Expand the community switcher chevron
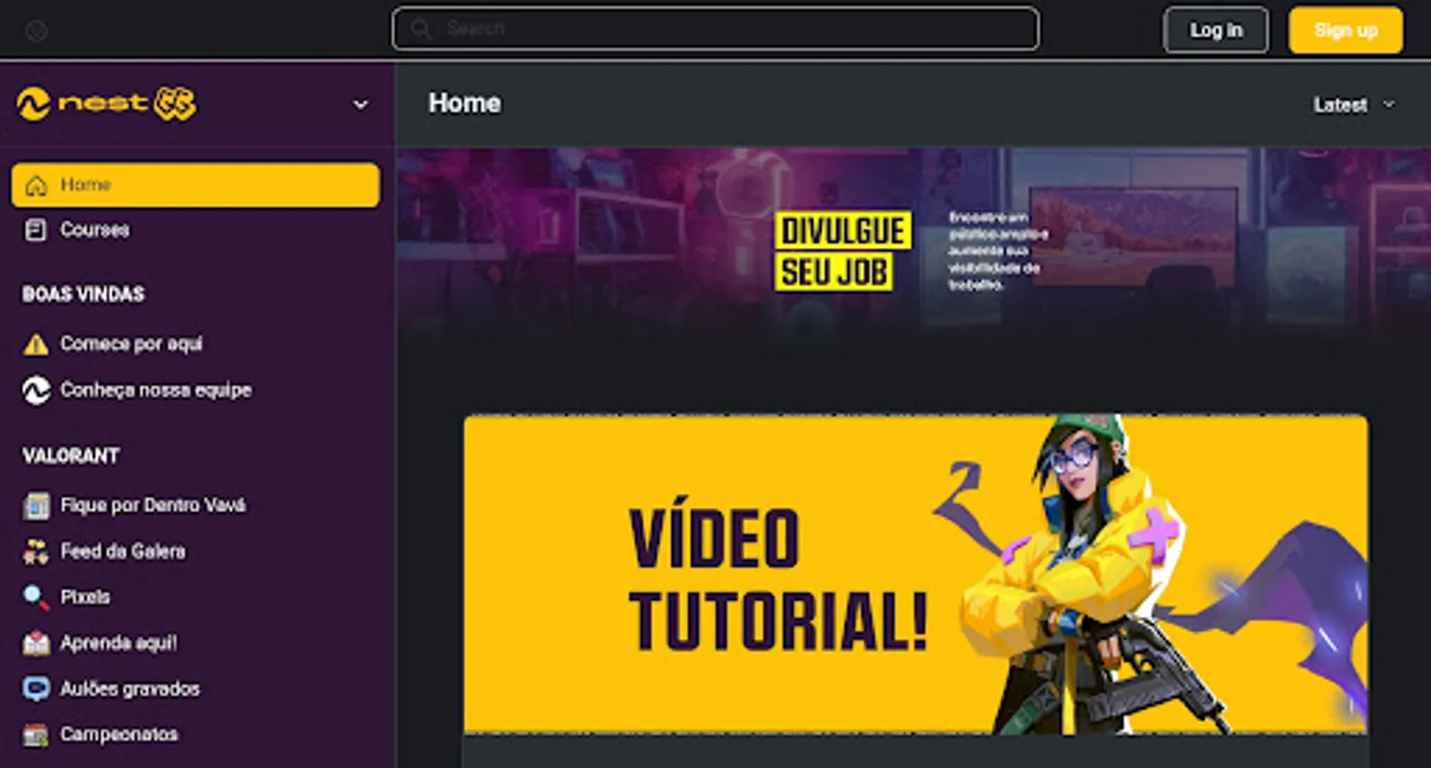Screen dimensions: 1431x768 click(360, 105)
